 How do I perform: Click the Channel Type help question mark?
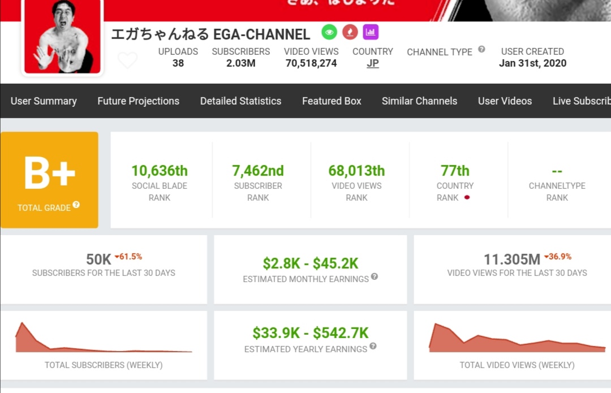(x=481, y=49)
